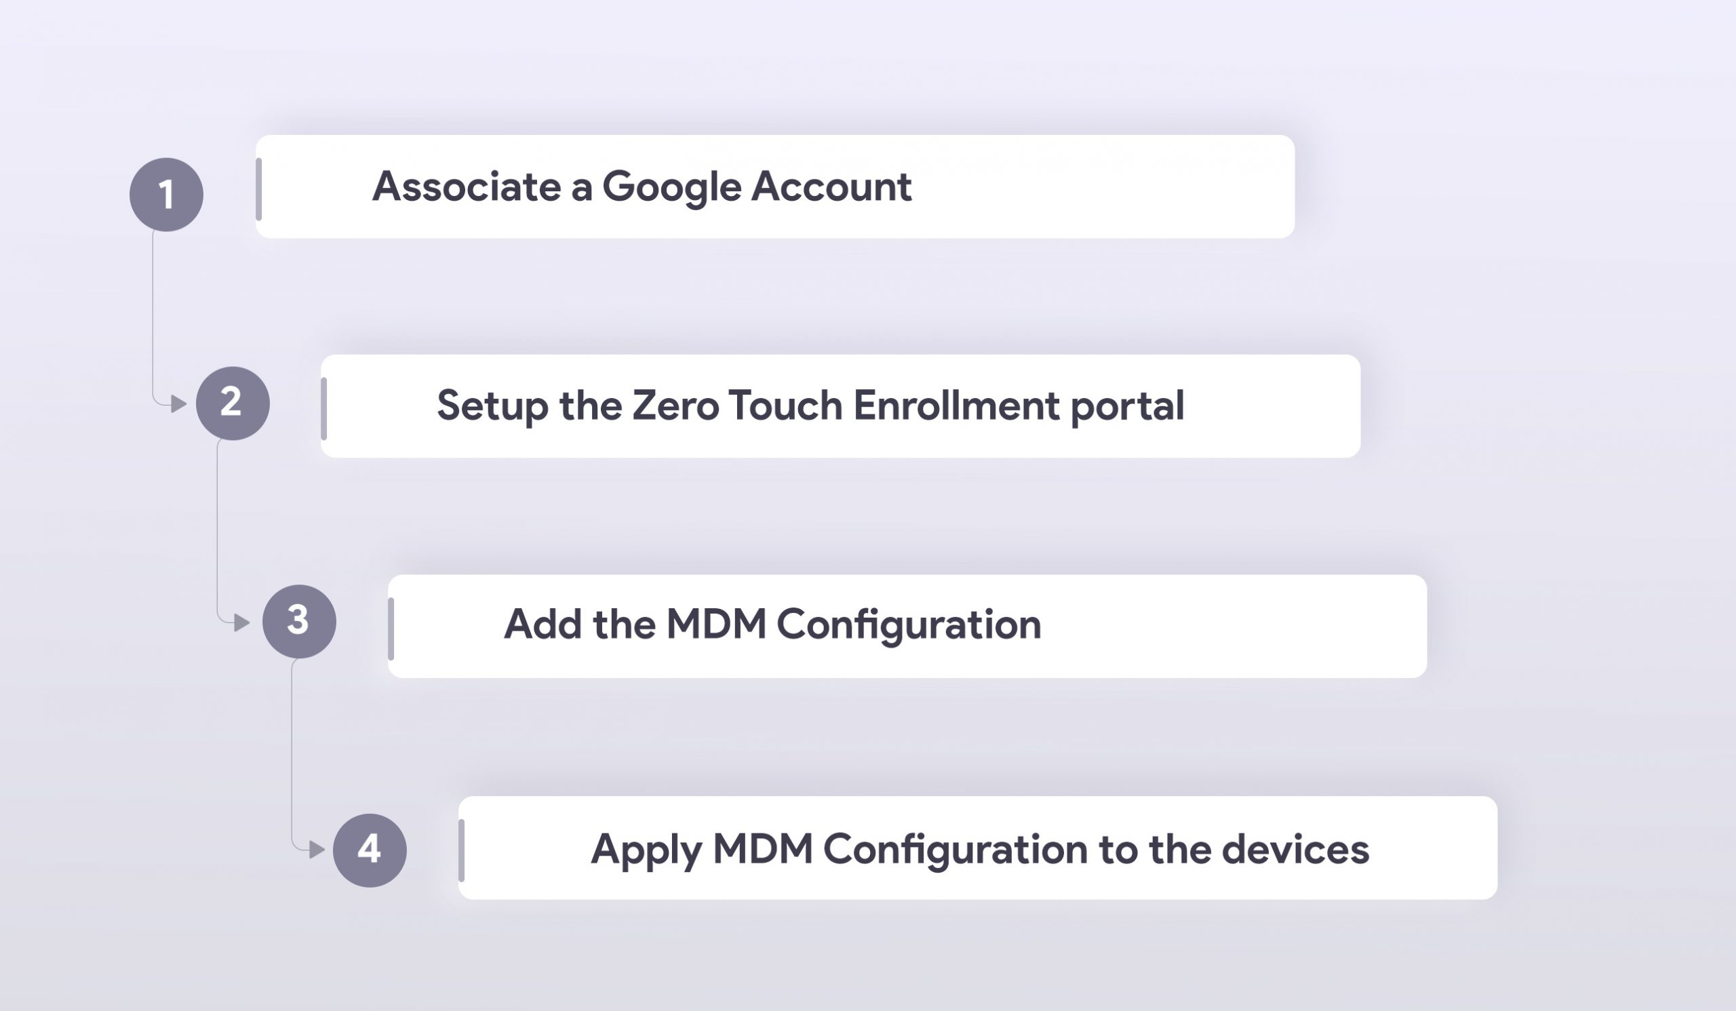Screen dimensions: 1736x1011
Task: Select the step 4 number circle
Action: [x=370, y=850]
